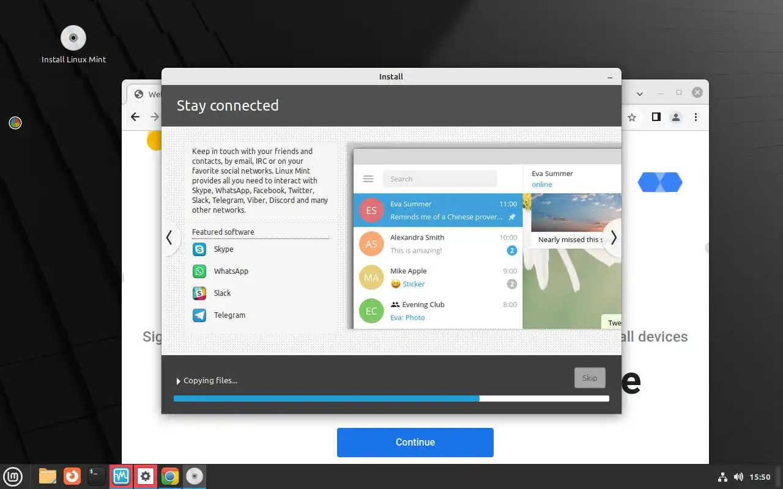Click the Skype label in Featured software
Image resolution: width=783 pixels, height=489 pixels.
click(223, 249)
